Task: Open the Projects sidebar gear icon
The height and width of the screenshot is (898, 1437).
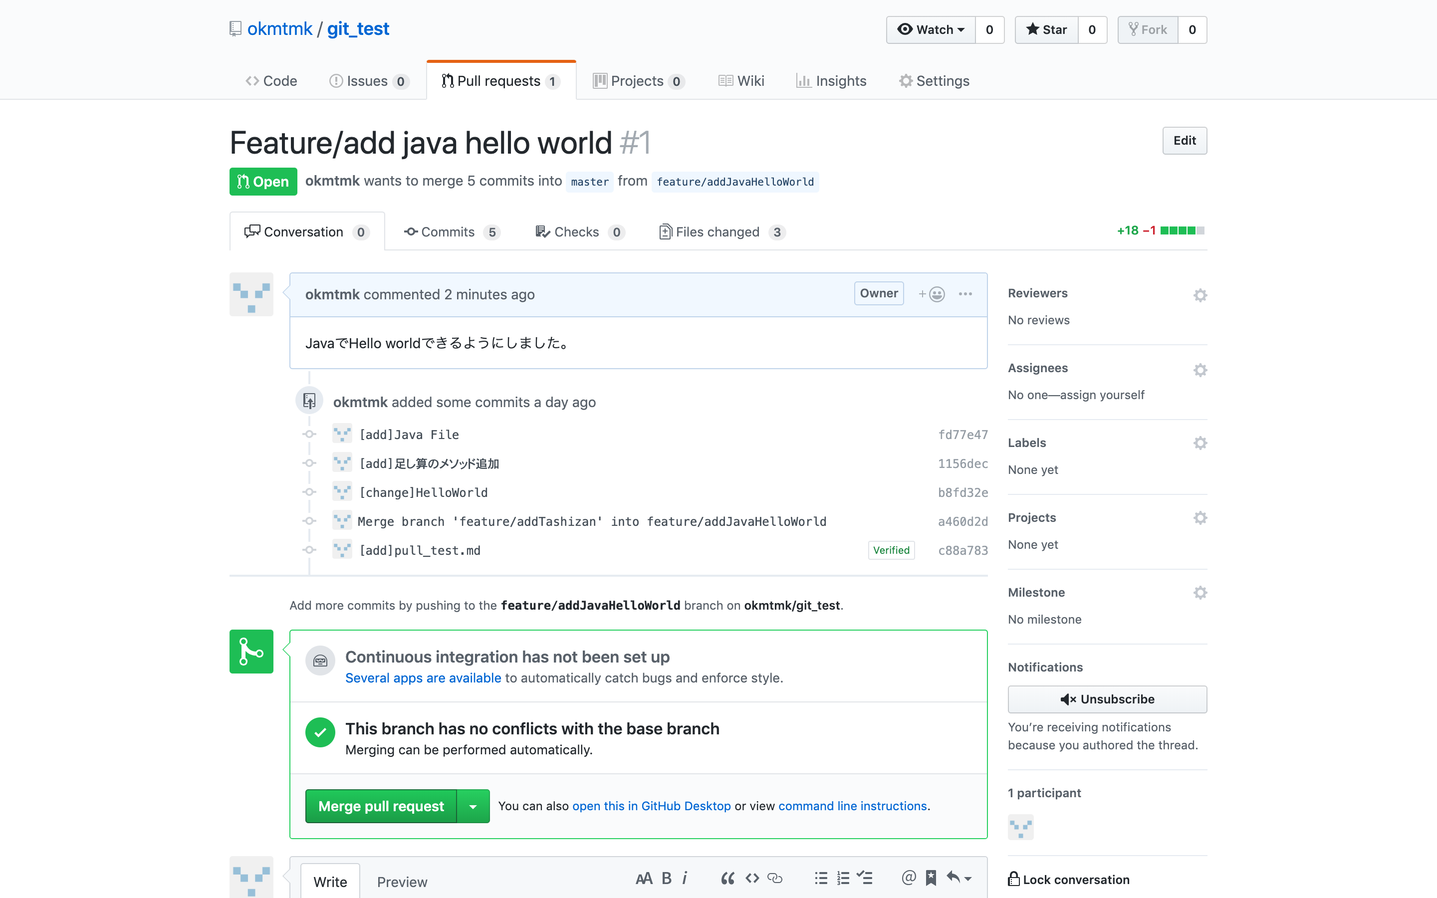Action: (x=1200, y=518)
